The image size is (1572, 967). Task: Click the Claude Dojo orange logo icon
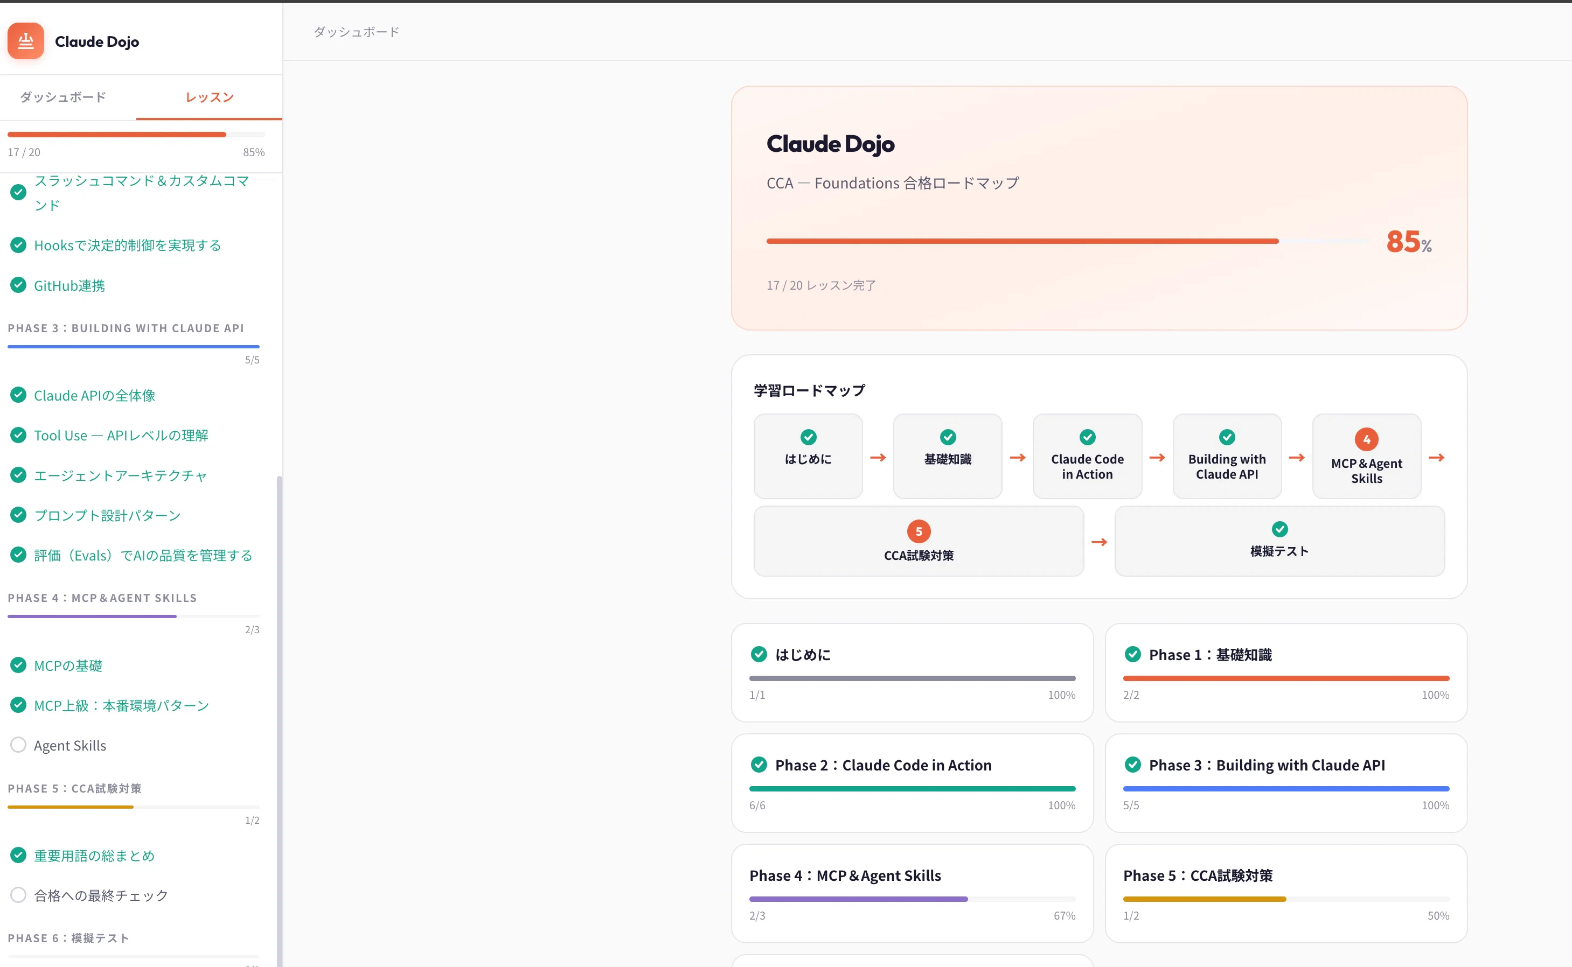pos(26,41)
